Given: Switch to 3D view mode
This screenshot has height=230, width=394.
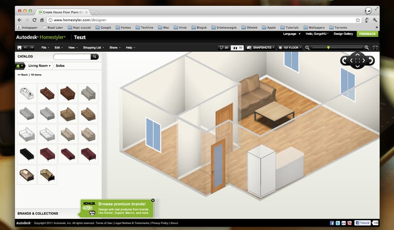Looking at the screenshot, I should [237, 48].
